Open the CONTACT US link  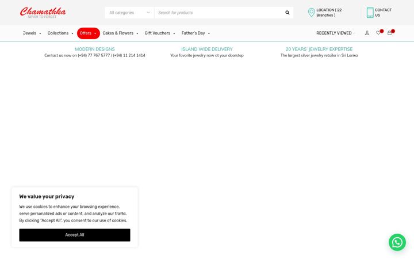pyautogui.click(x=383, y=13)
